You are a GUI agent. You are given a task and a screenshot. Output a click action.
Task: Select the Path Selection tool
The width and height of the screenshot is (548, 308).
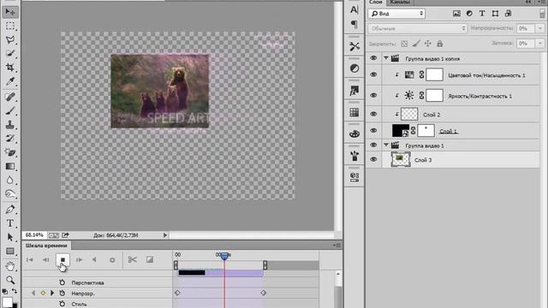click(x=10, y=237)
